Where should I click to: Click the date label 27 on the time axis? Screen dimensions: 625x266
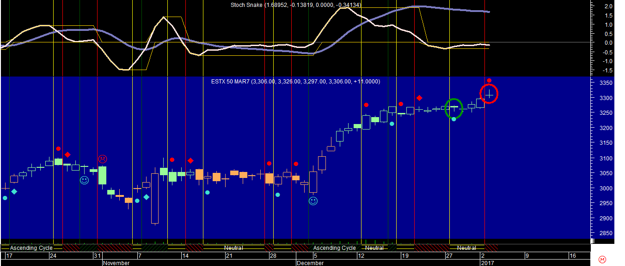click(449, 255)
